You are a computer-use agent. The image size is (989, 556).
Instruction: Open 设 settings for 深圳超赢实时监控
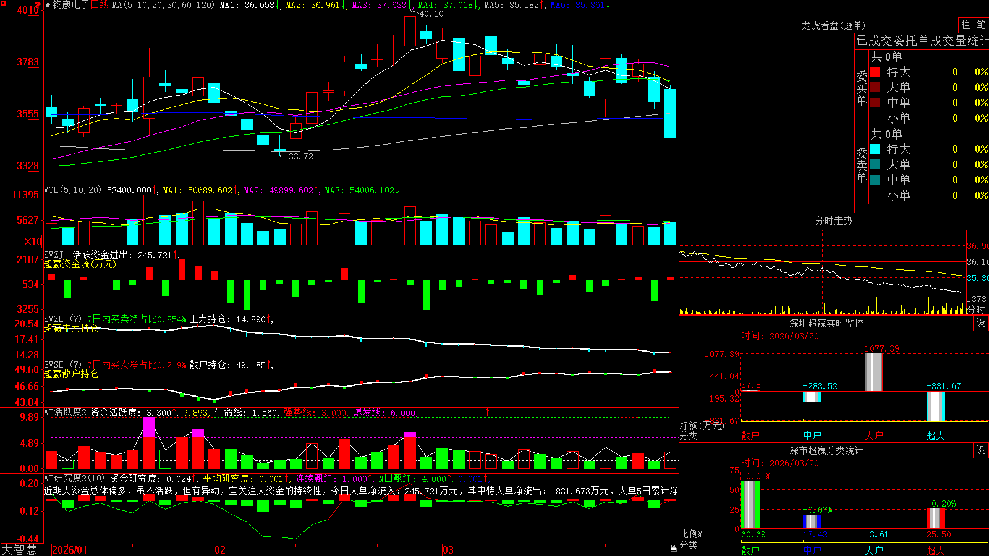coord(981,323)
